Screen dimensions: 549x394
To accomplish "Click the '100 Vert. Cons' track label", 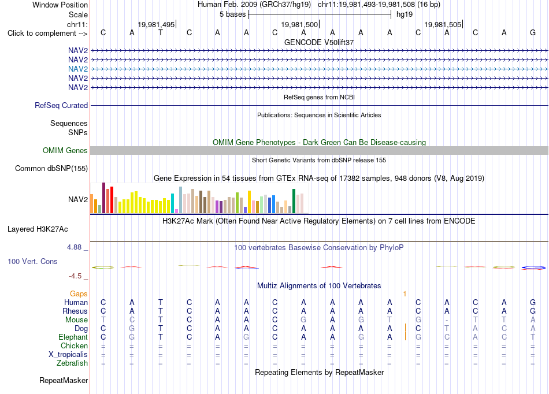I will click(32, 261).
